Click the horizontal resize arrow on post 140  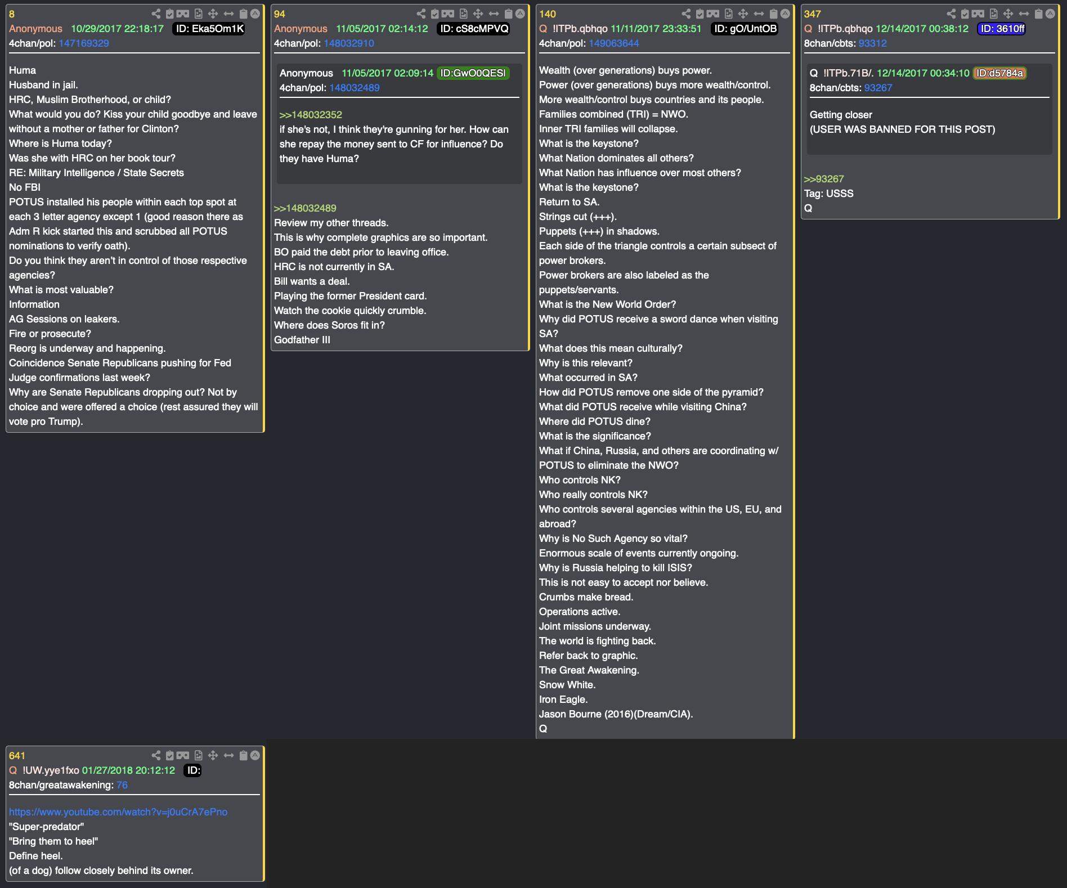(759, 14)
